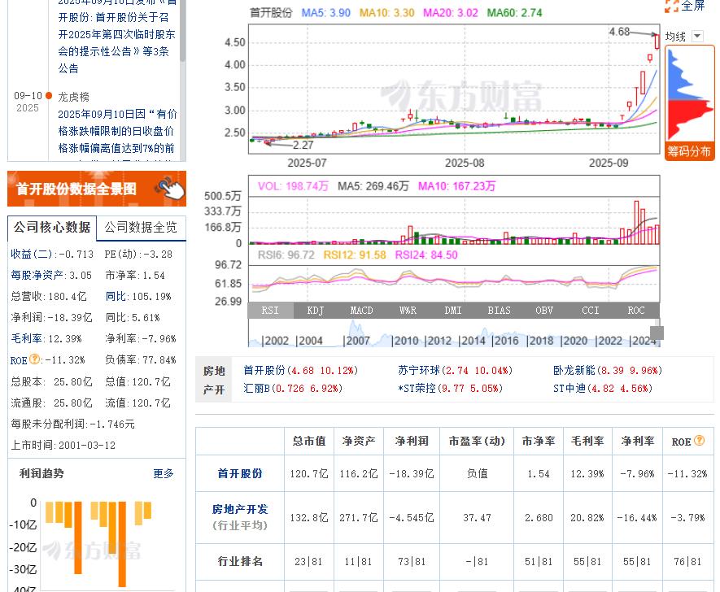The height and width of the screenshot is (592, 720).
Task: Select BIAS indicator tab
Action: coord(499,311)
